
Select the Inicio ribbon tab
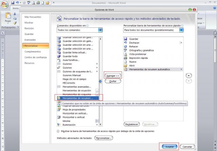(x=16, y=8)
